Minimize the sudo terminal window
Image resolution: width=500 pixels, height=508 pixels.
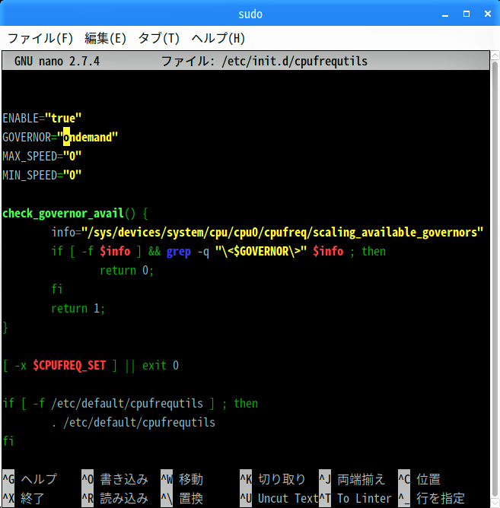click(445, 14)
